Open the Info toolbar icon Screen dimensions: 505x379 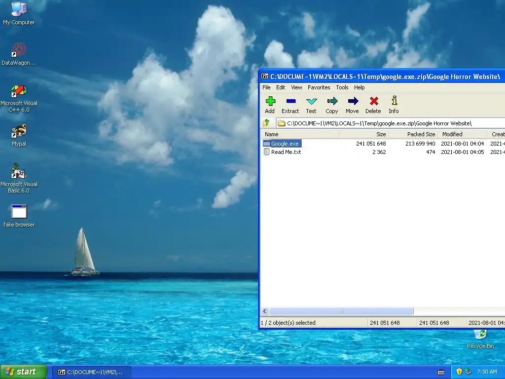394,101
